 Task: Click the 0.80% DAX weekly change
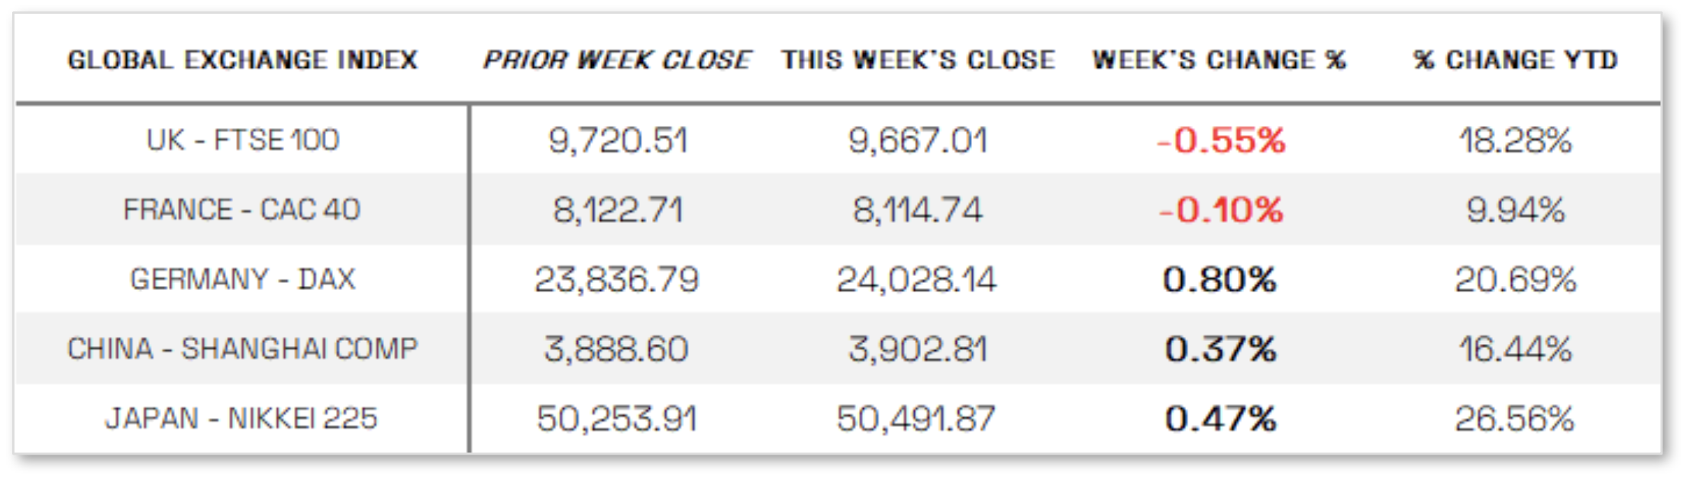click(1219, 279)
